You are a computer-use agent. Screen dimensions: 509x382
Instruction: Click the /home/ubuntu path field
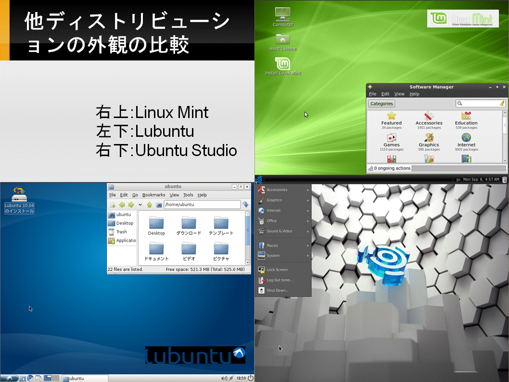[x=202, y=205]
